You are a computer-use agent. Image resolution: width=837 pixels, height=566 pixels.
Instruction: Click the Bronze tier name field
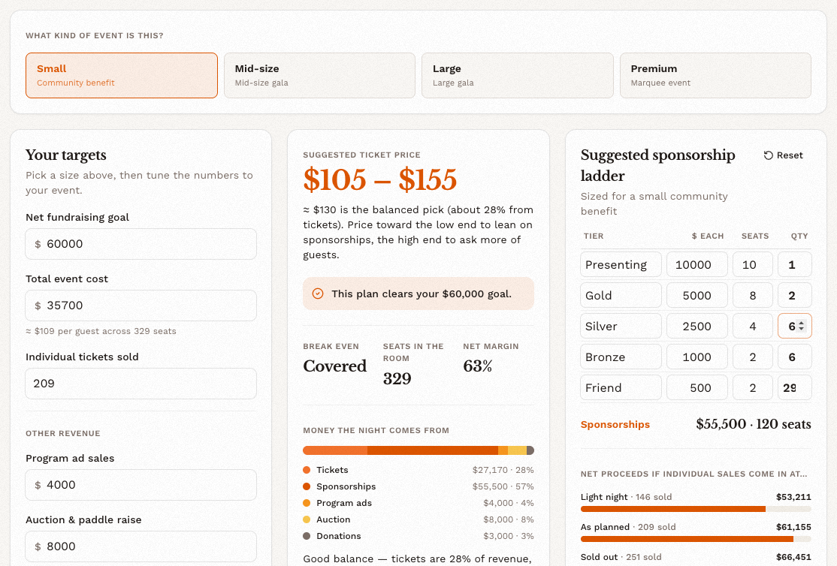(621, 357)
